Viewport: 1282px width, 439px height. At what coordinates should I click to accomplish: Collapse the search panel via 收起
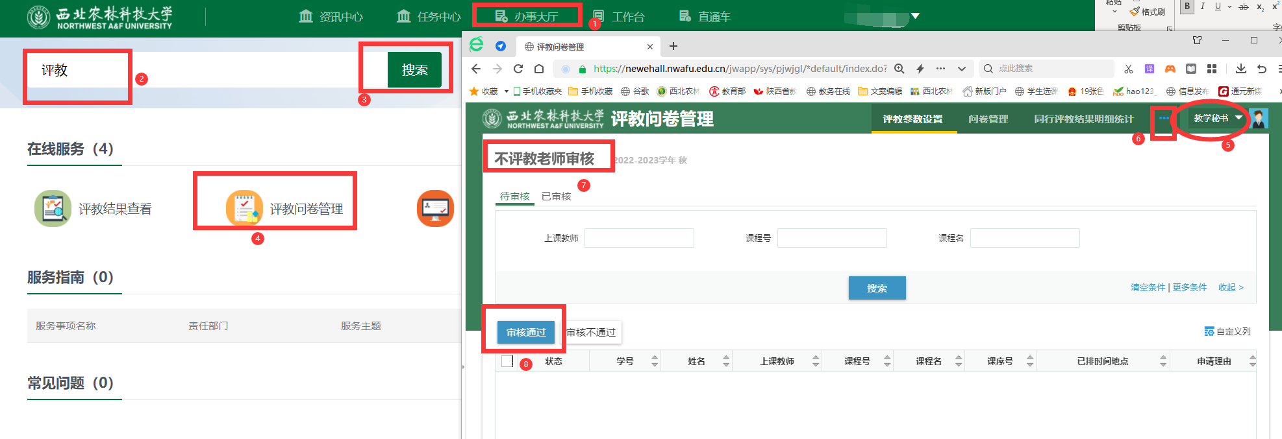[1230, 287]
